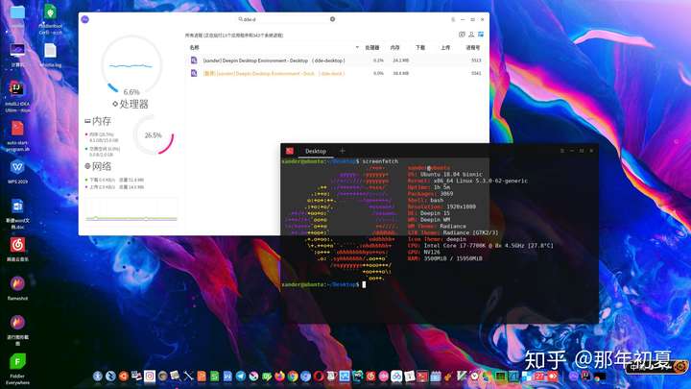Launch Google Chrome from the dock
691x389 pixels.
click(293, 377)
